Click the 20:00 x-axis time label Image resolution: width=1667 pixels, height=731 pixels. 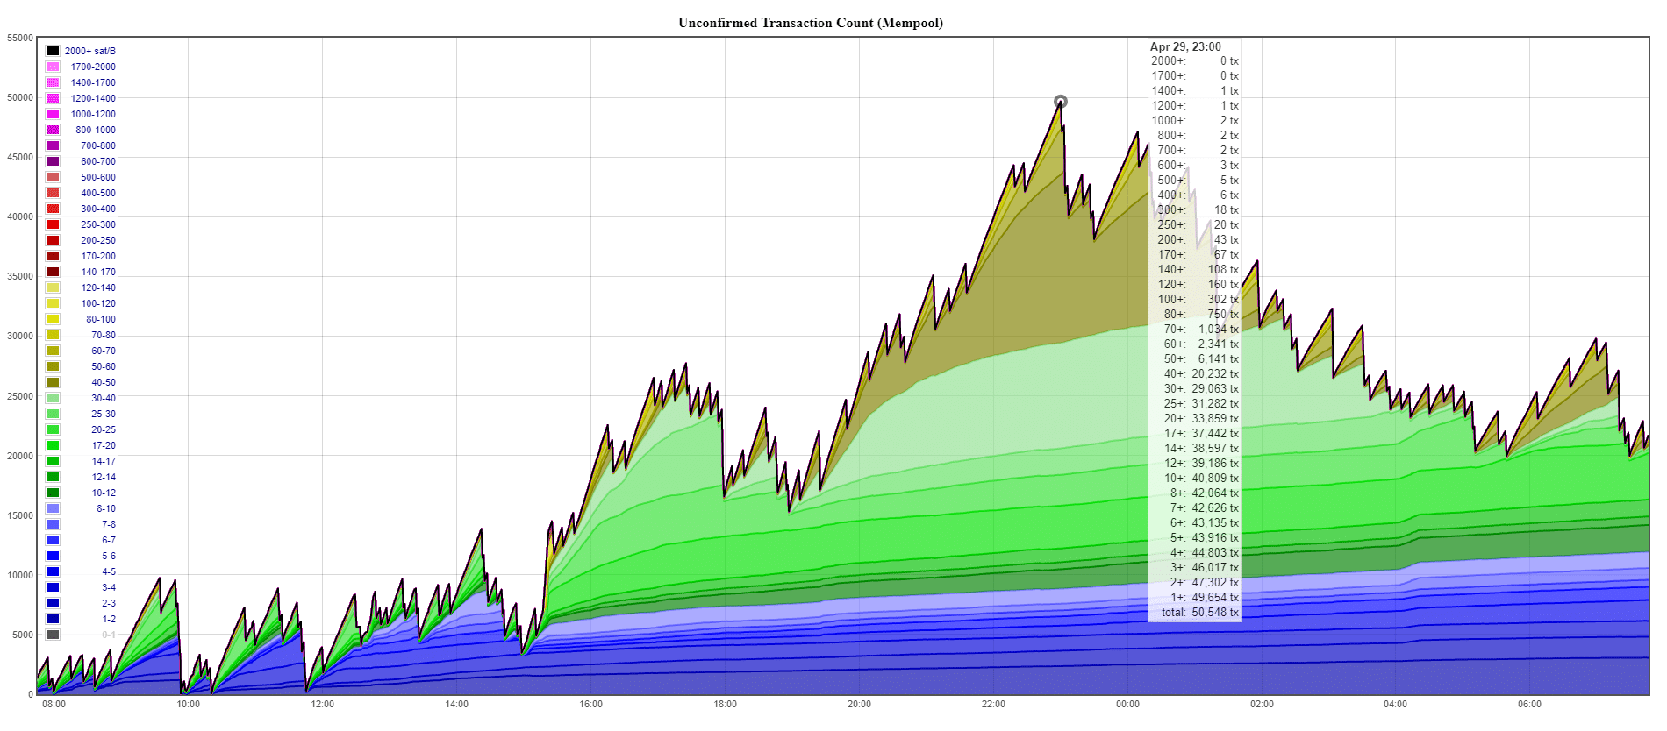860,704
